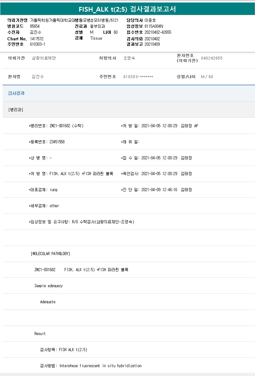
Task: Select pathology number ZM21-001682 (수탁)
Action: coord(66,126)
